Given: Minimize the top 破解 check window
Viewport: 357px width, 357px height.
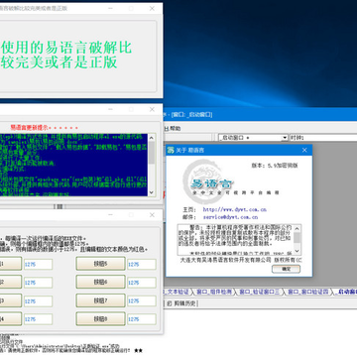Looking at the screenshot, I should click(110, 8).
